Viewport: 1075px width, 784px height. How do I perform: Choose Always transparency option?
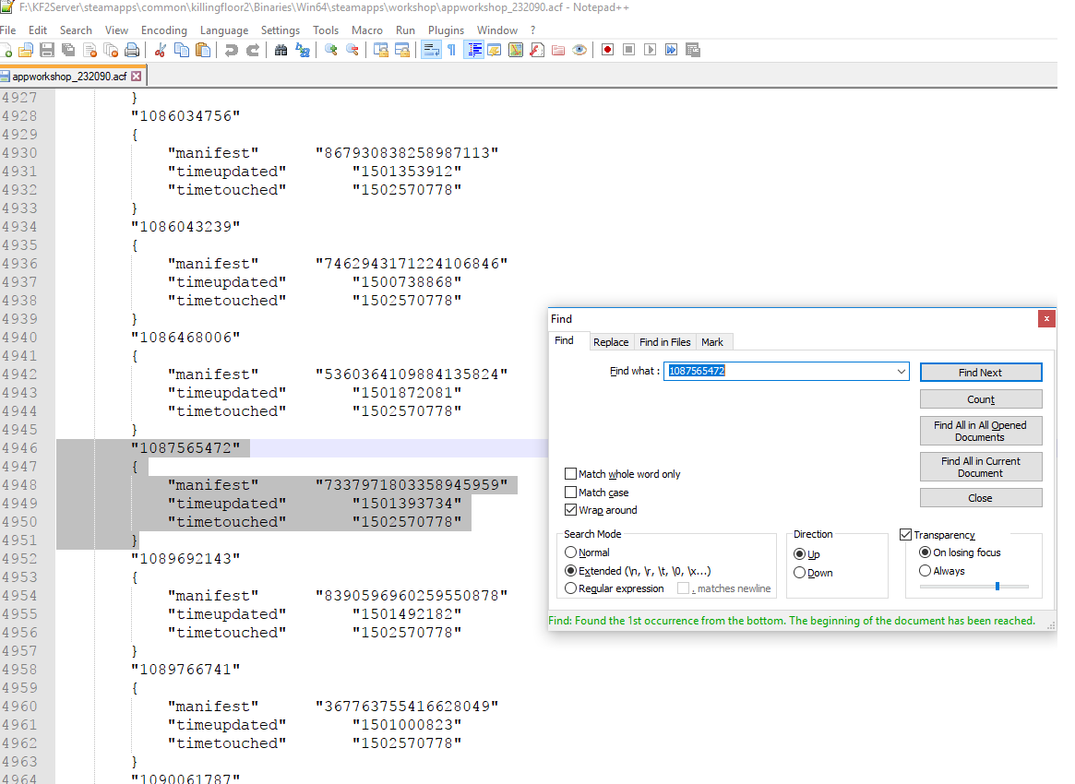tap(925, 571)
